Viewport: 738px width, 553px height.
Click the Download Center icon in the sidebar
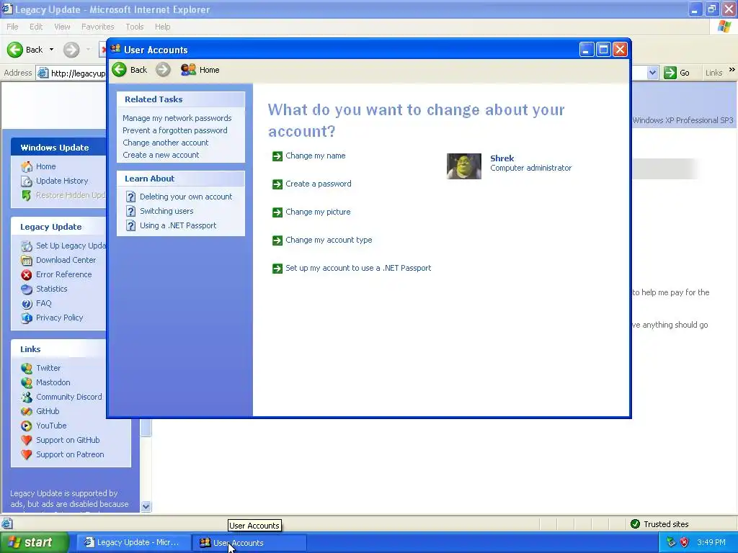27,260
